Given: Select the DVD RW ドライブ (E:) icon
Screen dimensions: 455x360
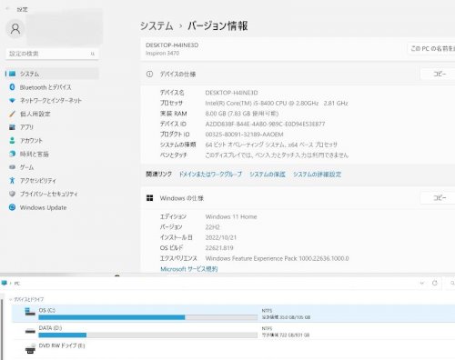Looking at the screenshot, I should pyautogui.click(x=30, y=348).
